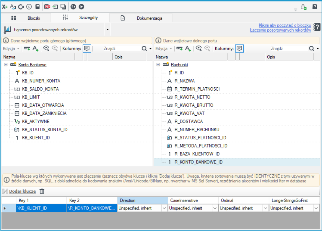Click the lock icon at top right
Image resolution: width=322 pixels, height=231 pixels.
click(303, 7)
